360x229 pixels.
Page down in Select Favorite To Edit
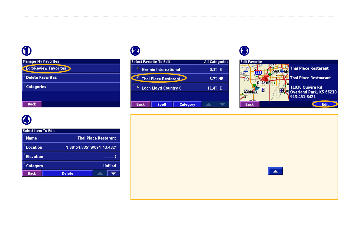point(222,104)
